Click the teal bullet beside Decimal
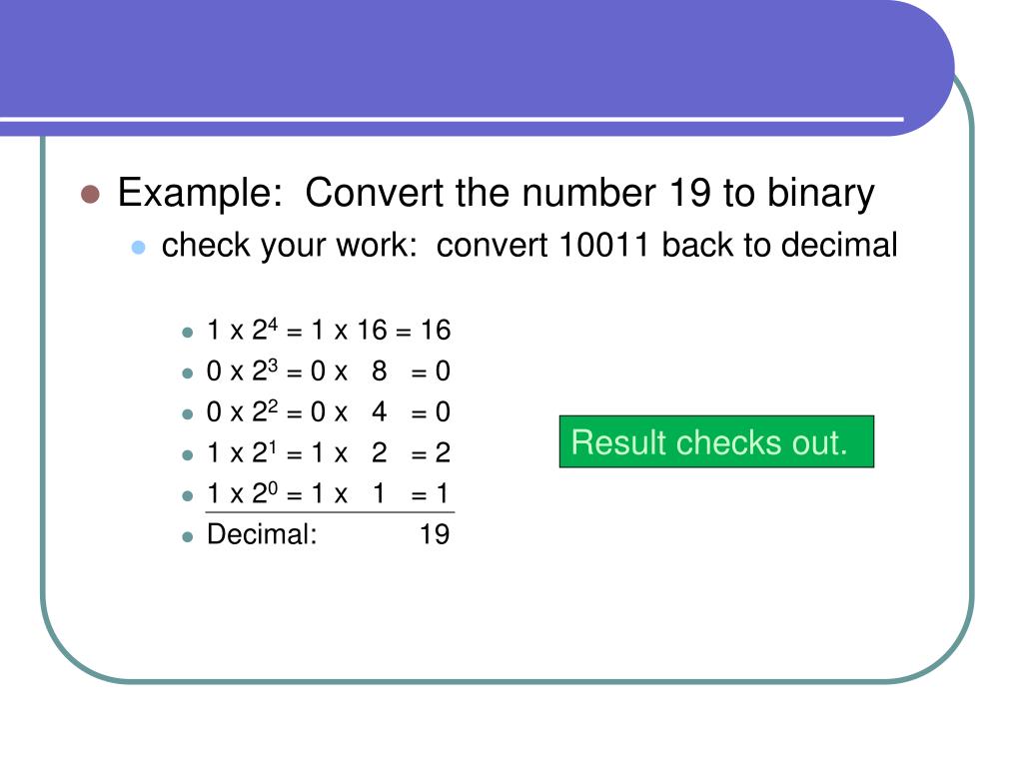The width and height of the screenshot is (1023, 767). (x=188, y=537)
